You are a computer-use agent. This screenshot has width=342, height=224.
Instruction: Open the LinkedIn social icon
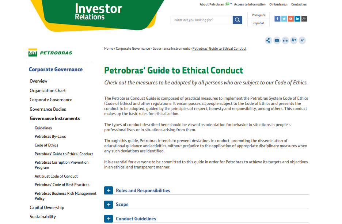pyautogui.click(x=297, y=19)
